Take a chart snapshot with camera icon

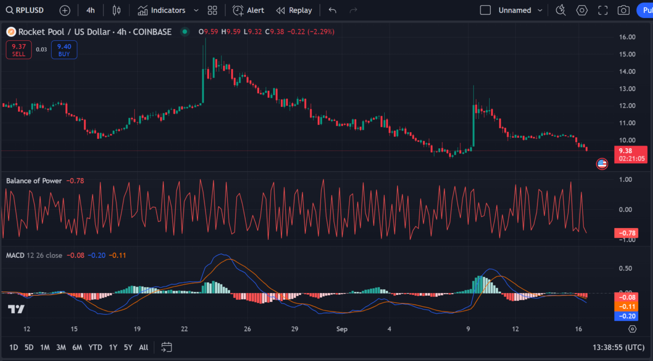[x=623, y=10]
